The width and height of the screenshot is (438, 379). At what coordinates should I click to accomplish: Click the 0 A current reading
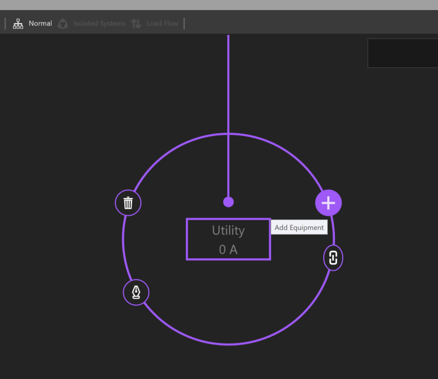coord(228,250)
